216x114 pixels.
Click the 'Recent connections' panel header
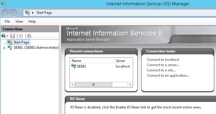(x=101, y=51)
